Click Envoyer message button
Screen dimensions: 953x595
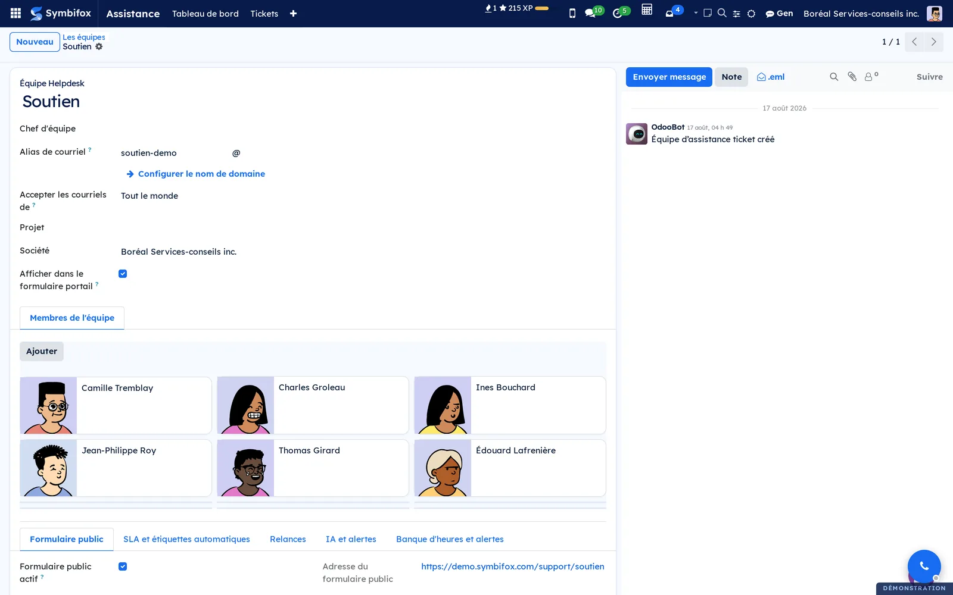point(669,77)
